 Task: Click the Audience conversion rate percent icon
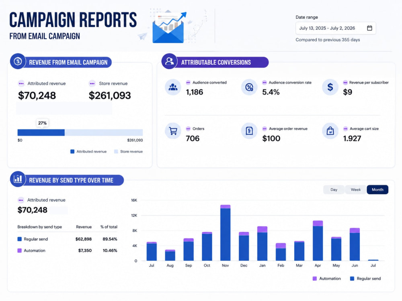249,87
